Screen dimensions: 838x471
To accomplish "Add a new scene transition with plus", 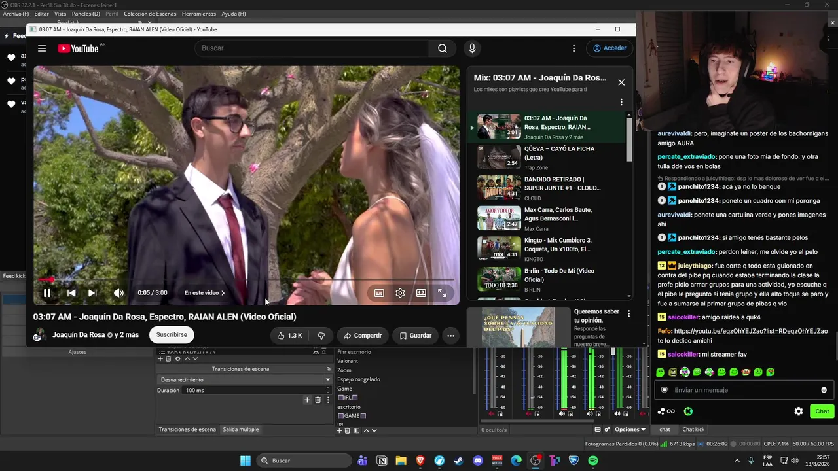I will click(x=307, y=400).
